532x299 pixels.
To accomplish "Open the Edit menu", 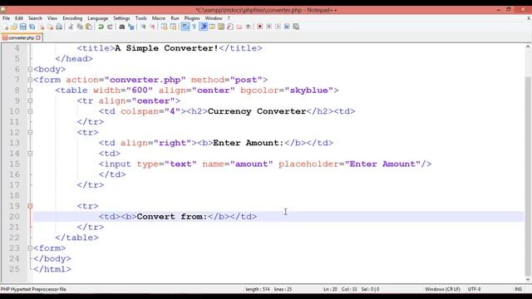I will [x=19, y=18].
